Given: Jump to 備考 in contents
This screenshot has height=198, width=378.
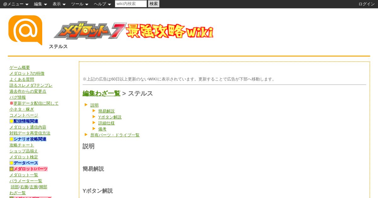Looking at the screenshot, I should click(102, 129).
